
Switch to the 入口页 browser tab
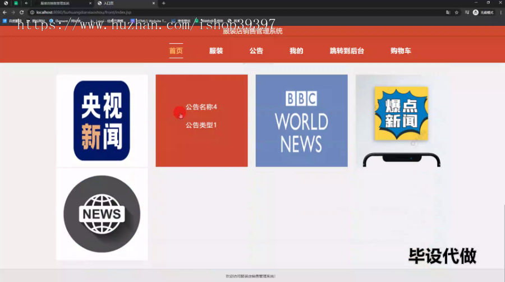pyautogui.click(x=126, y=3)
